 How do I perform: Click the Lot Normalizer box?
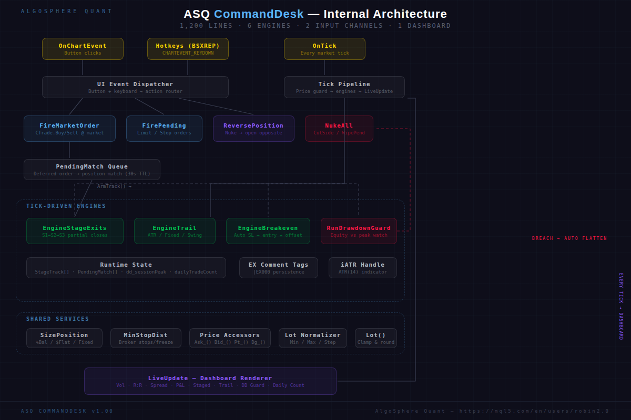click(313, 338)
